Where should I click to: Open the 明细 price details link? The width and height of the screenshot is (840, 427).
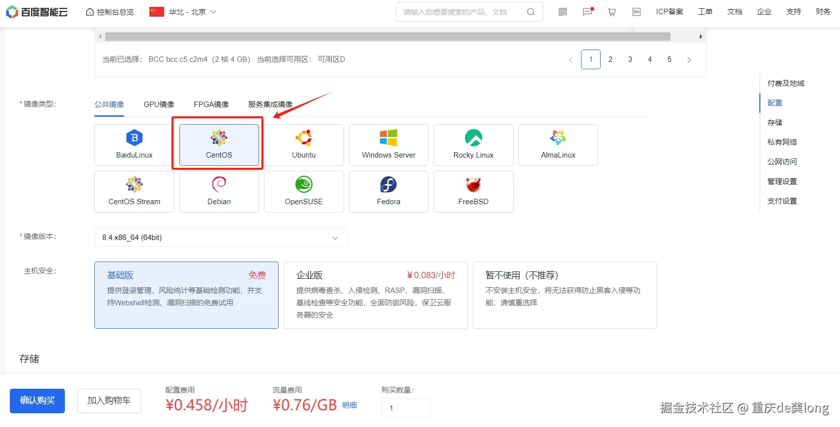349,405
